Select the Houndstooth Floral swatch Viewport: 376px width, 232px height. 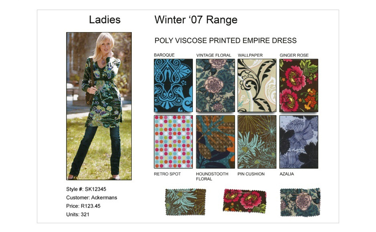(x=215, y=141)
